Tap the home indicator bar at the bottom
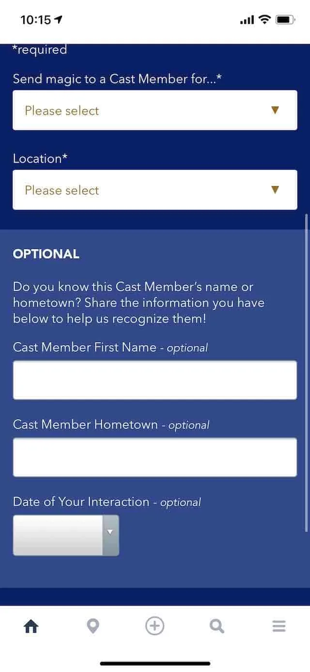 (x=155, y=663)
